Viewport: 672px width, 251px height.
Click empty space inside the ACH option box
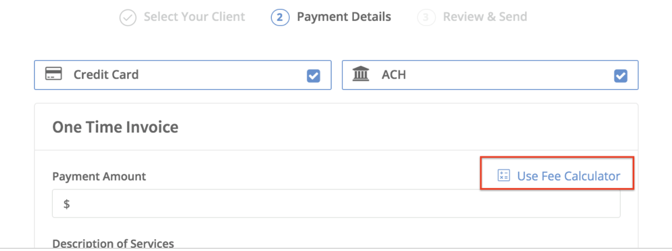click(507, 75)
